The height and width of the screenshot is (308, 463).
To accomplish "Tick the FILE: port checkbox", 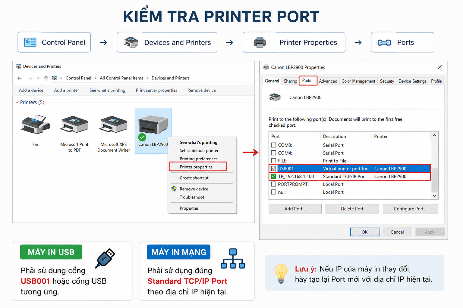I will point(274,161).
